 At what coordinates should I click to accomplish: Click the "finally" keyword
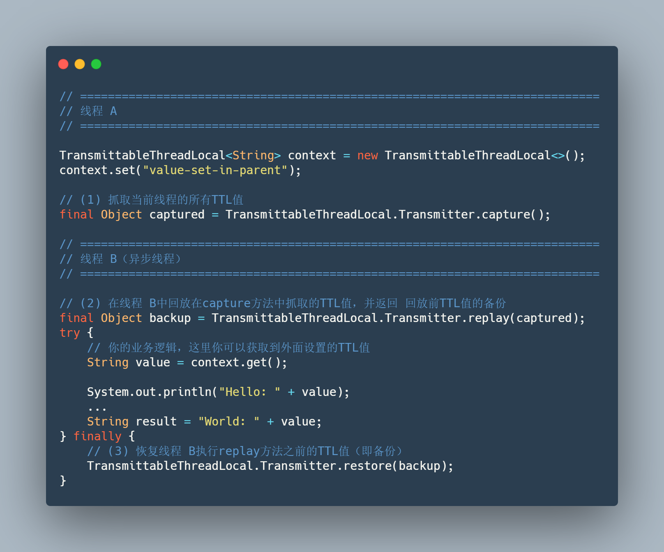97,436
